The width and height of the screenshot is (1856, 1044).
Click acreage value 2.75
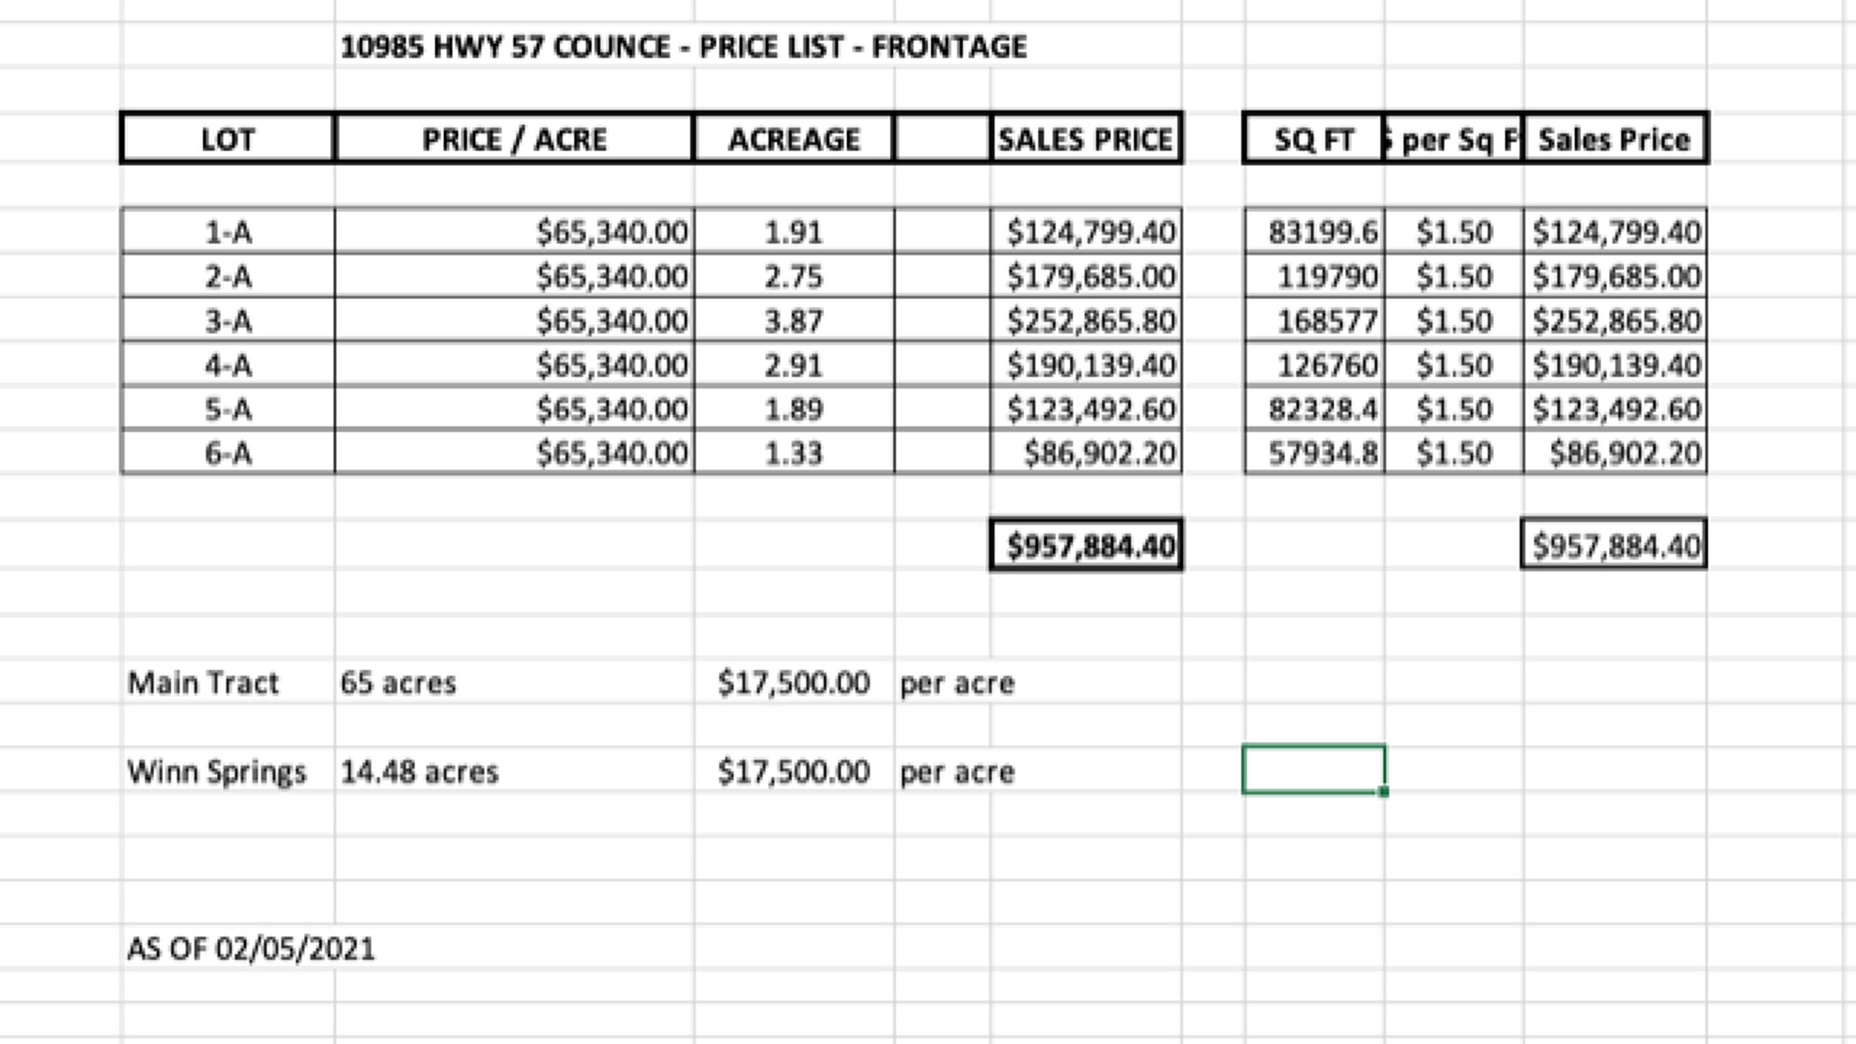[x=793, y=276]
